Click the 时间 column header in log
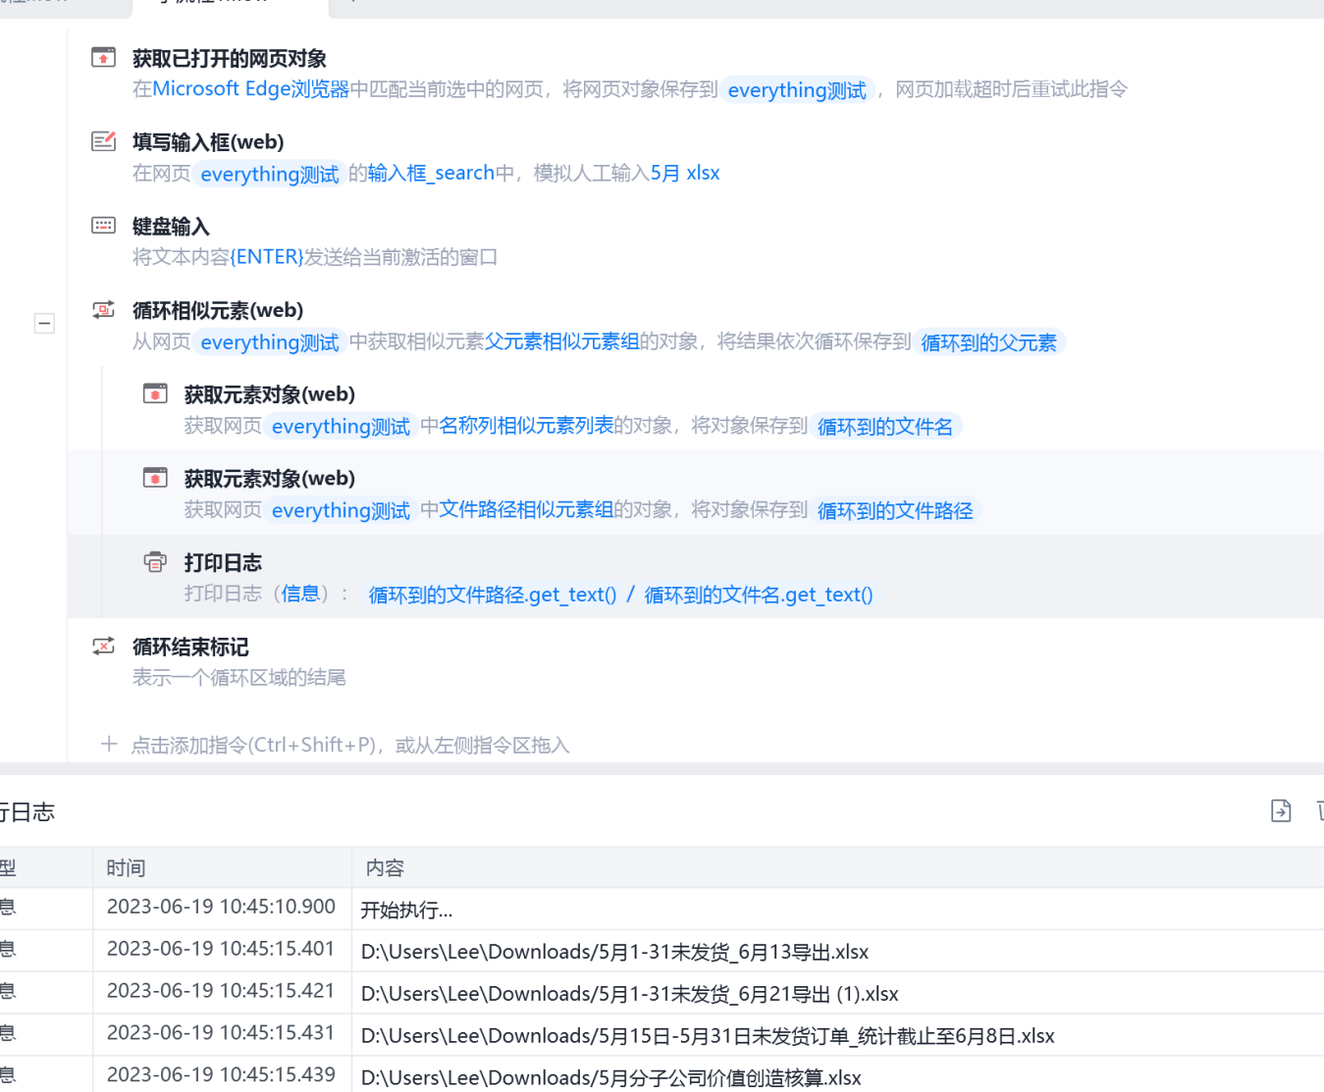Image resolution: width=1324 pixels, height=1092 pixels. (x=127, y=868)
